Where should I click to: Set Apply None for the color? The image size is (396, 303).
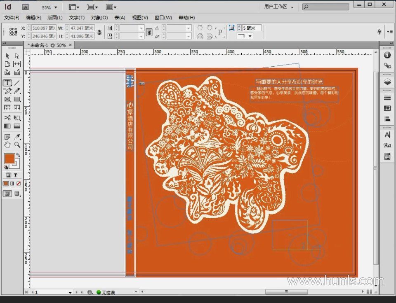point(19,183)
